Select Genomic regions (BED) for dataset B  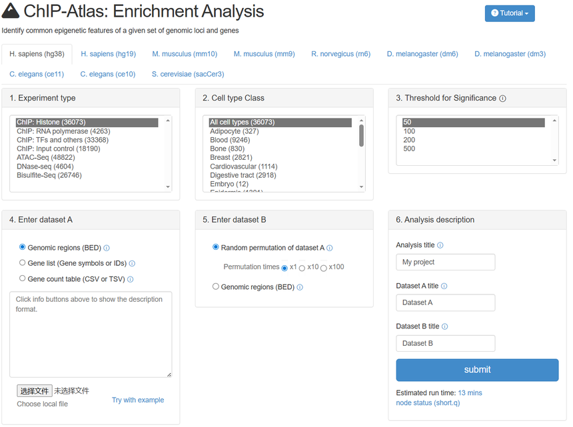click(x=216, y=286)
